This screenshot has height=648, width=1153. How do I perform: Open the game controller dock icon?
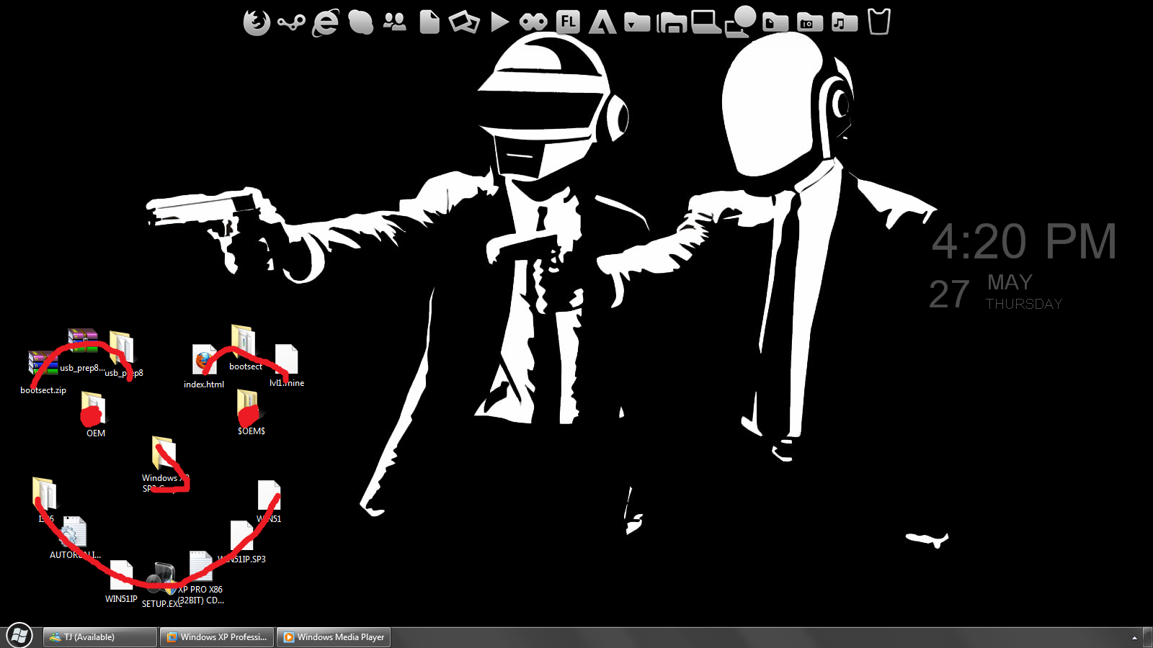coord(533,22)
